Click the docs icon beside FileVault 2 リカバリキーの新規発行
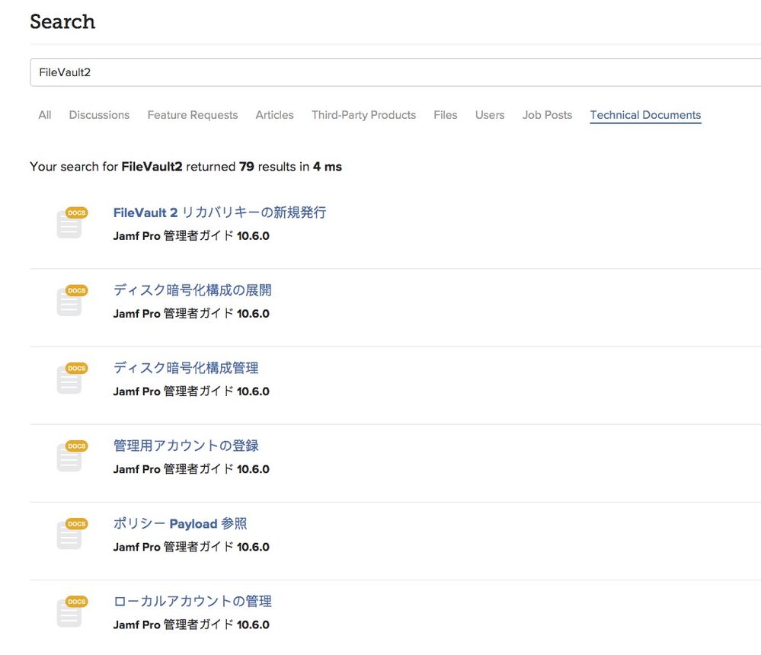Screen dimensions: 761x655 tap(72, 222)
